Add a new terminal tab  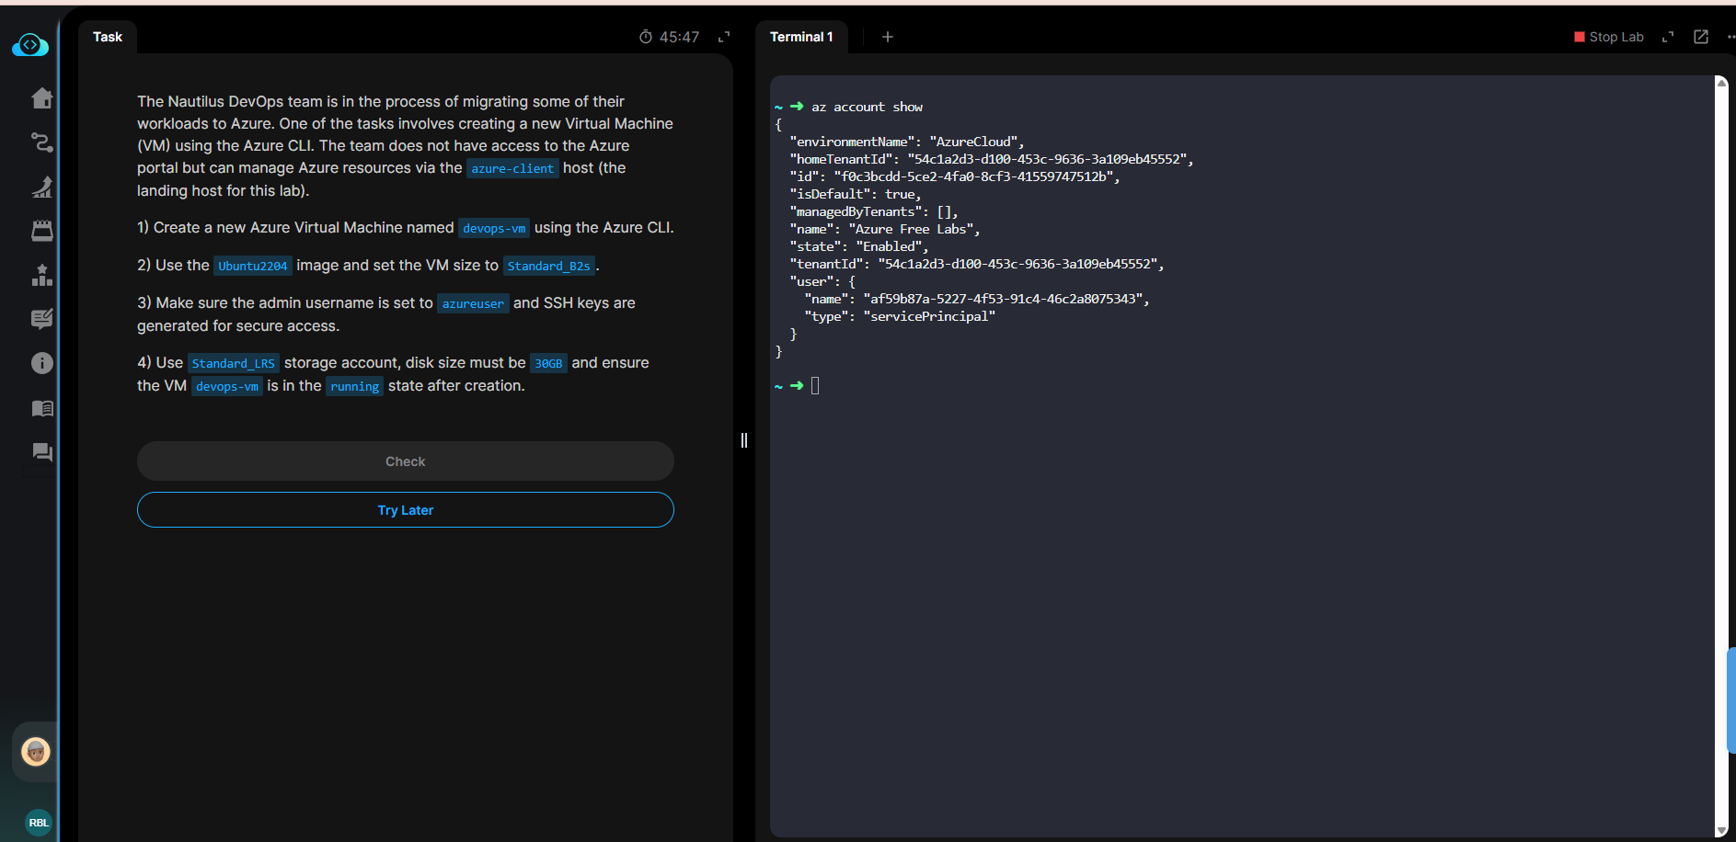(887, 37)
